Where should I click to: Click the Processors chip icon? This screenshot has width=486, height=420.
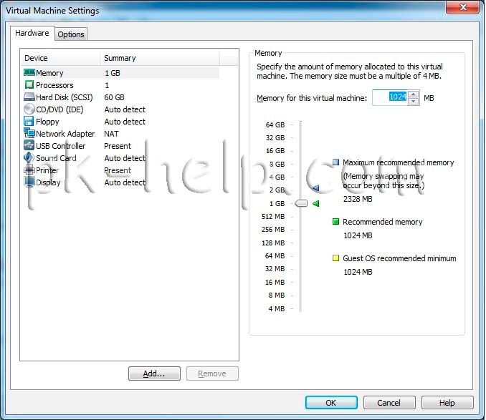tap(29, 84)
